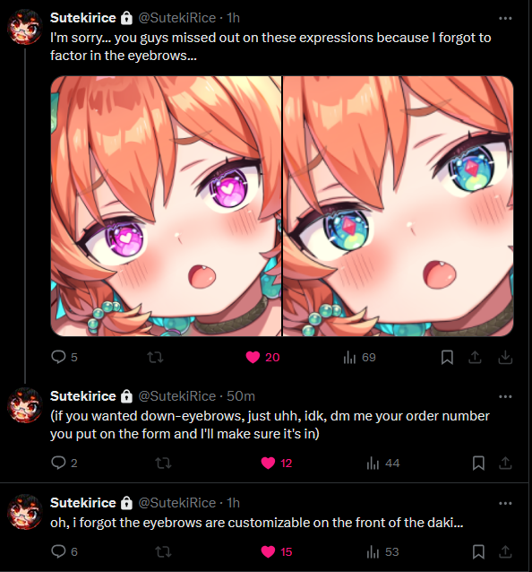Share the first tweet via share icon
This screenshot has width=532, height=572.
click(475, 357)
